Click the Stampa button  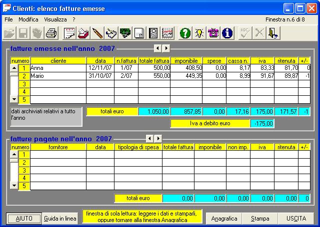coord(260,219)
